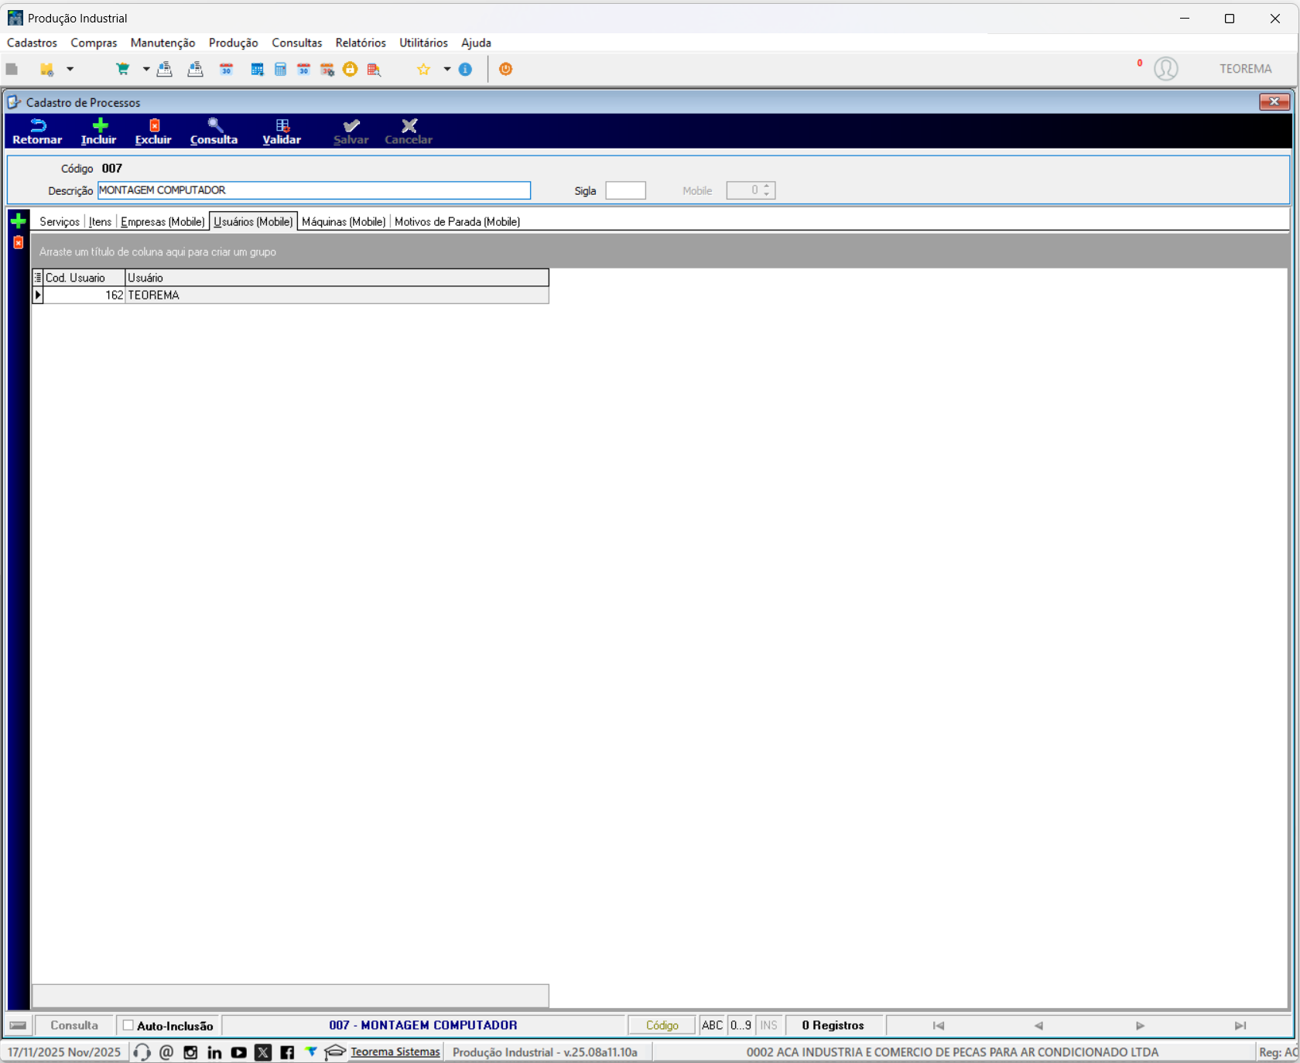
Task: Open the Motivos de Parada (Mobile) tab
Action: point(457,221)
